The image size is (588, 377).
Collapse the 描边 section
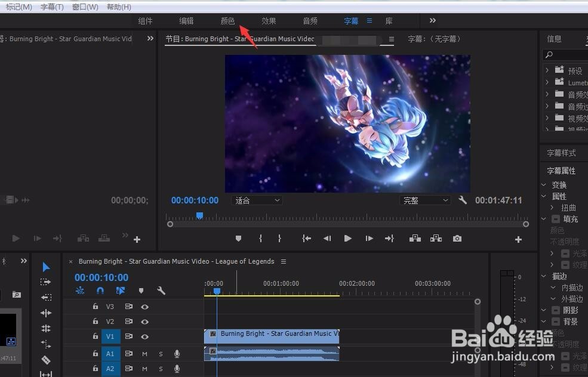point(544,276)
